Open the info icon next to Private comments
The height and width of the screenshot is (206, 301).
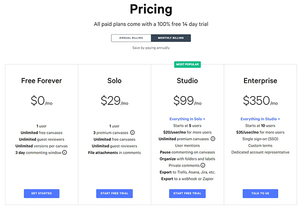click(x=203, y=165)
